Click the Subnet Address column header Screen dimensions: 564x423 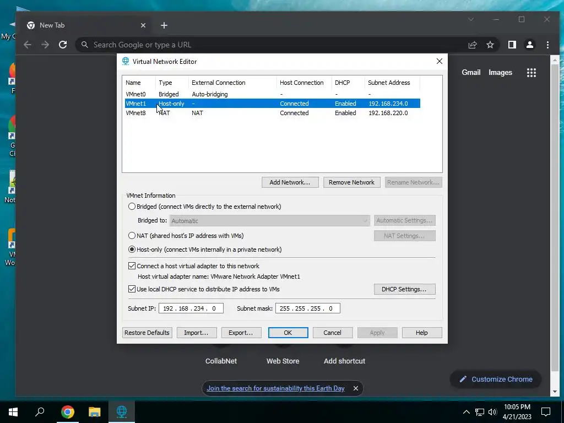[x=392, y=83]
